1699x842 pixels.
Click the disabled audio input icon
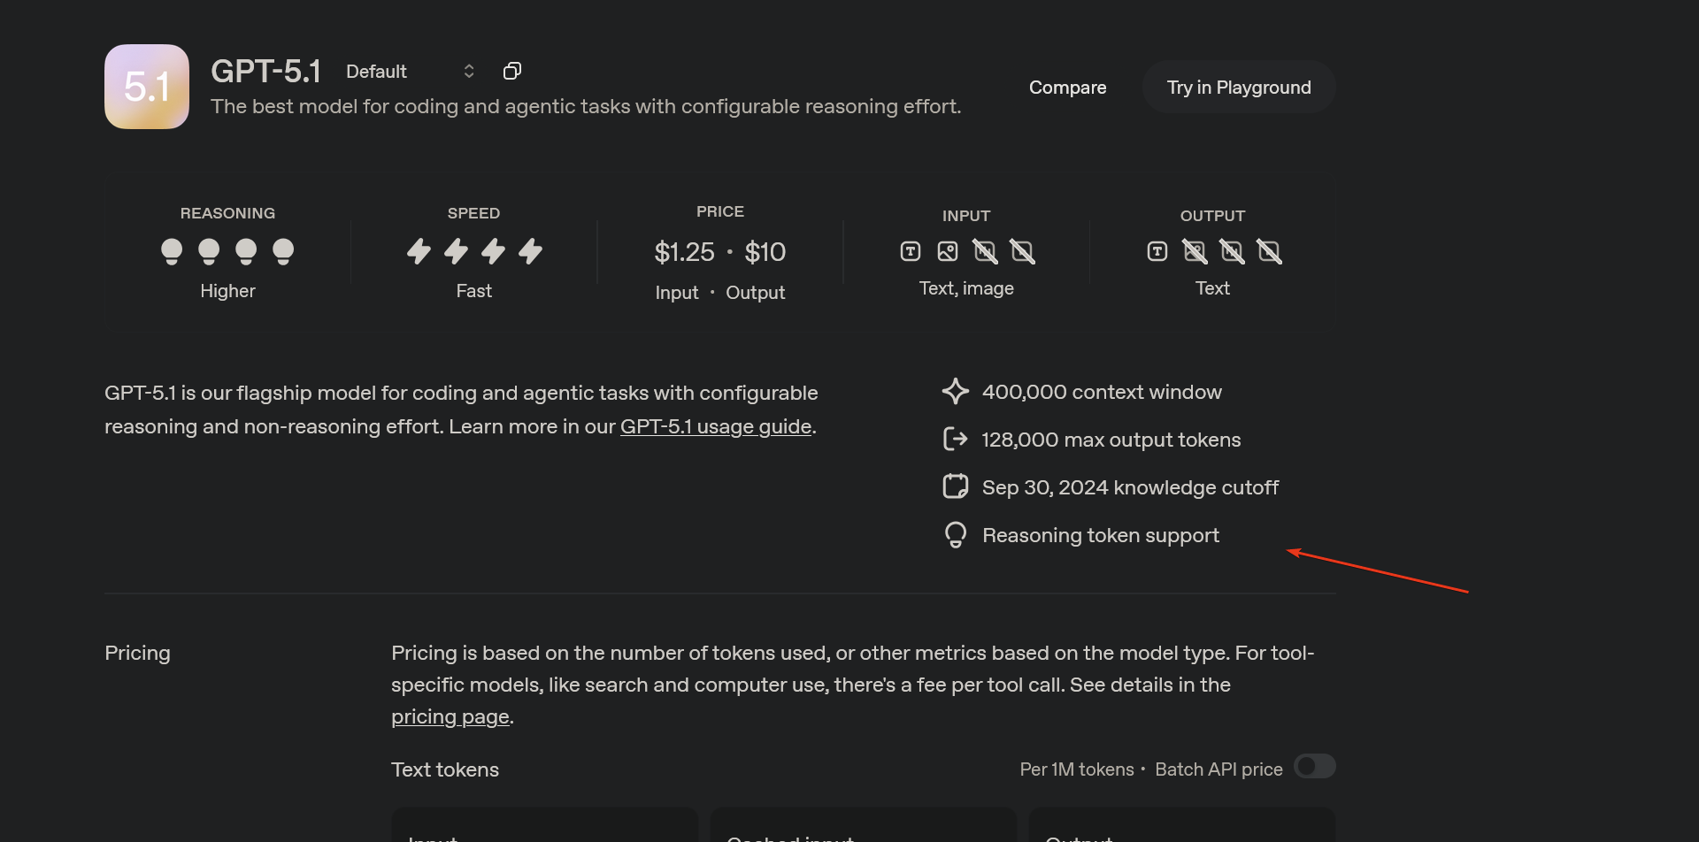(x=985, y=251)
